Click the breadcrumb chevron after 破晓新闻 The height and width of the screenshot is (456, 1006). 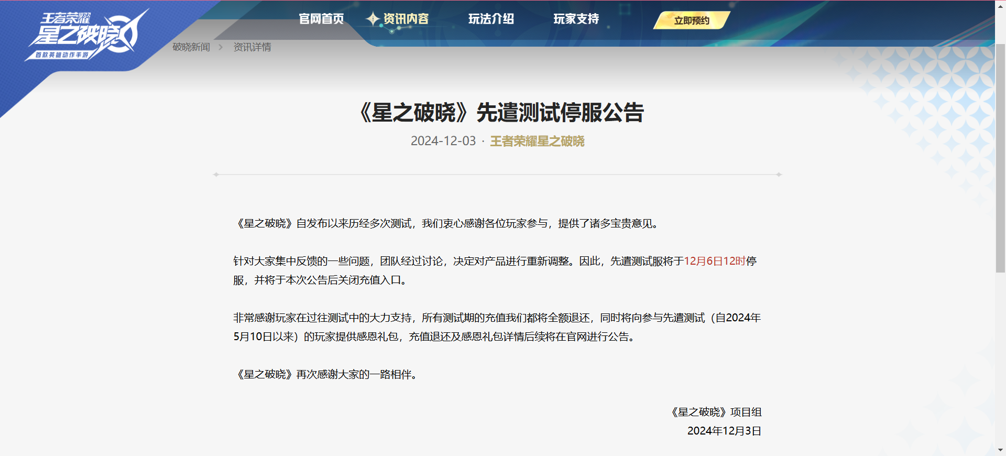221,47
